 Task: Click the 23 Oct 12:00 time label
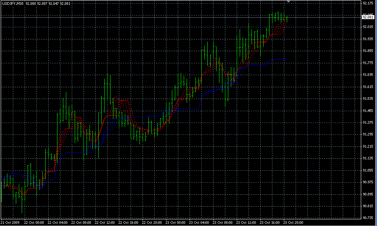[x=246, y=223]
